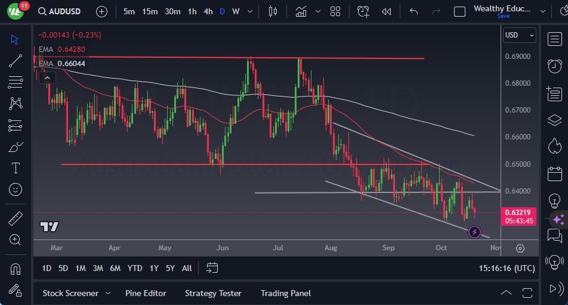Expand the Stock Screener dropdown arrow
The width and height of the screenshot is (568, 305).
[x=108, y=293]
